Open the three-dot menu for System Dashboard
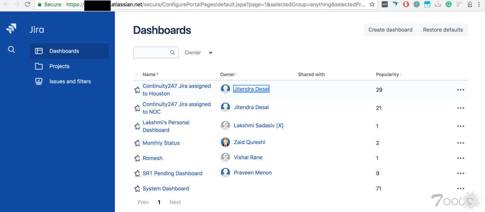This screenshot has width=485, height=212. tap(460, 188)
